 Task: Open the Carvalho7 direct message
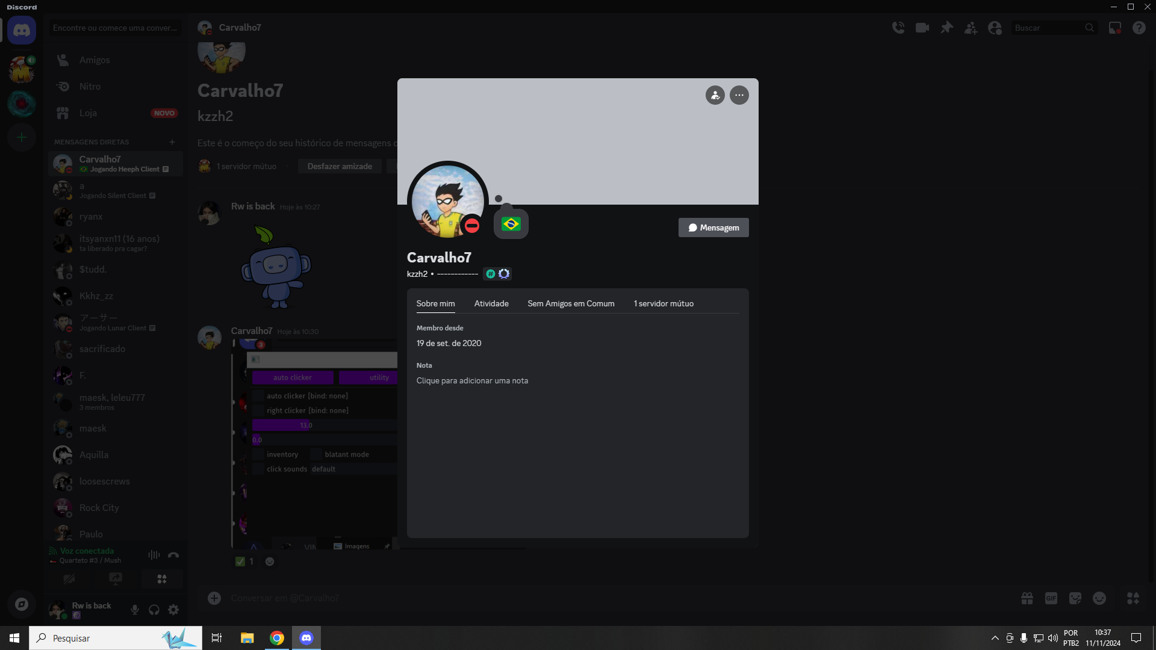pos(116,164)
